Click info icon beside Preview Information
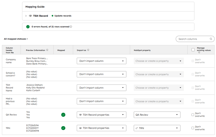Viewport: 216px width, 137px height. [x=47, y=50]
